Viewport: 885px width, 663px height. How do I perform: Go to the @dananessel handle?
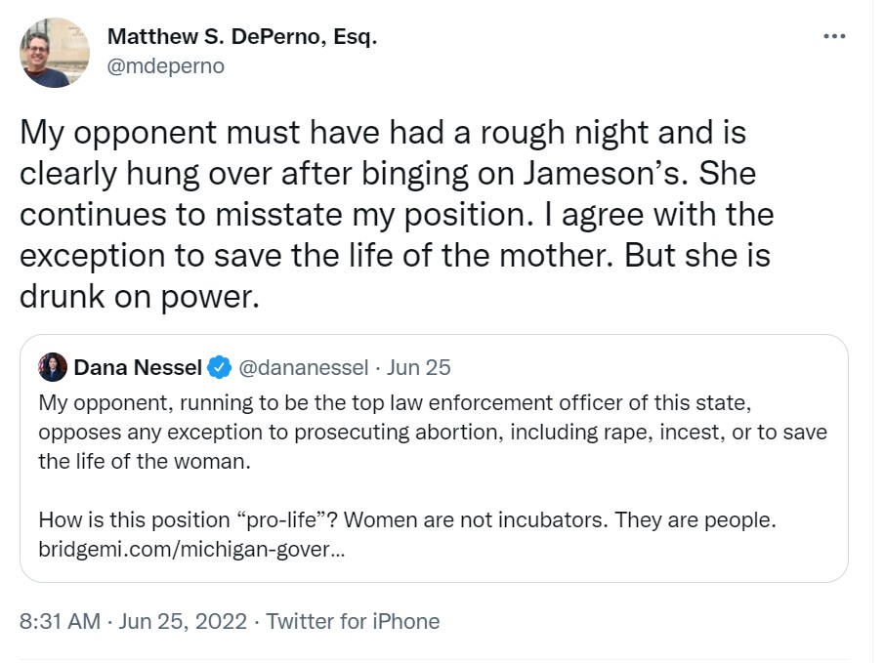tap(304, 368)
